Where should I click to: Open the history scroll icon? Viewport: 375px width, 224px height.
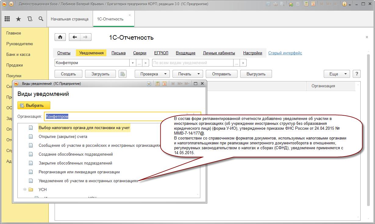pos(30,19)
